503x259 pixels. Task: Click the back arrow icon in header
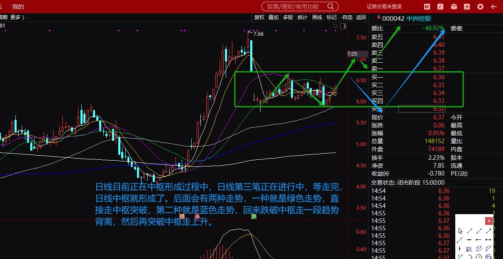click(x=493, y=7)
